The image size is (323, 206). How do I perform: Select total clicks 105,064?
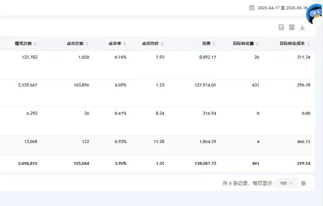(81, 164)
